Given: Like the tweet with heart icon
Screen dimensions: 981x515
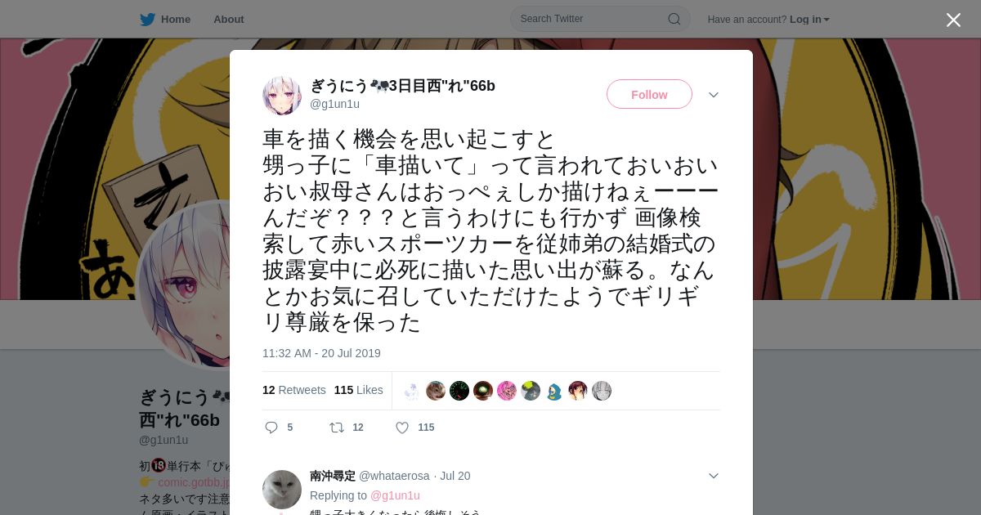Looking at the screenshot, I should (x=402, y=428).
